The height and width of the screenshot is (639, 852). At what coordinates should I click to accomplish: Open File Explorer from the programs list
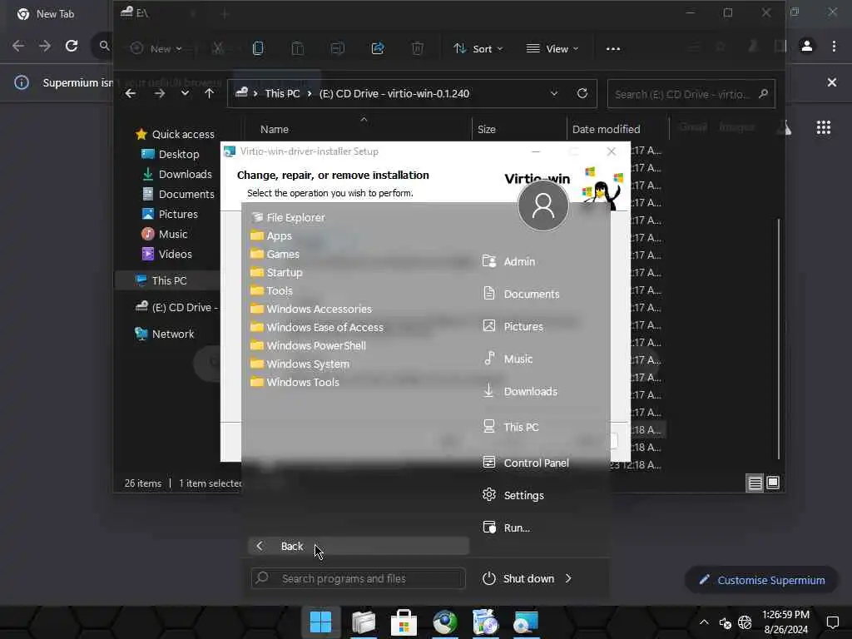[288, 217]
